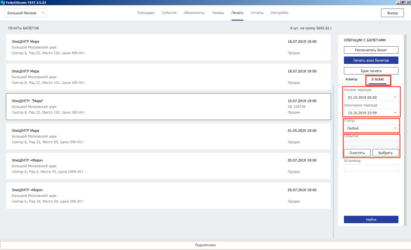Click the TicketSteam app icon in title bar
Screen dimensions: 411x250
pos(3,3)
